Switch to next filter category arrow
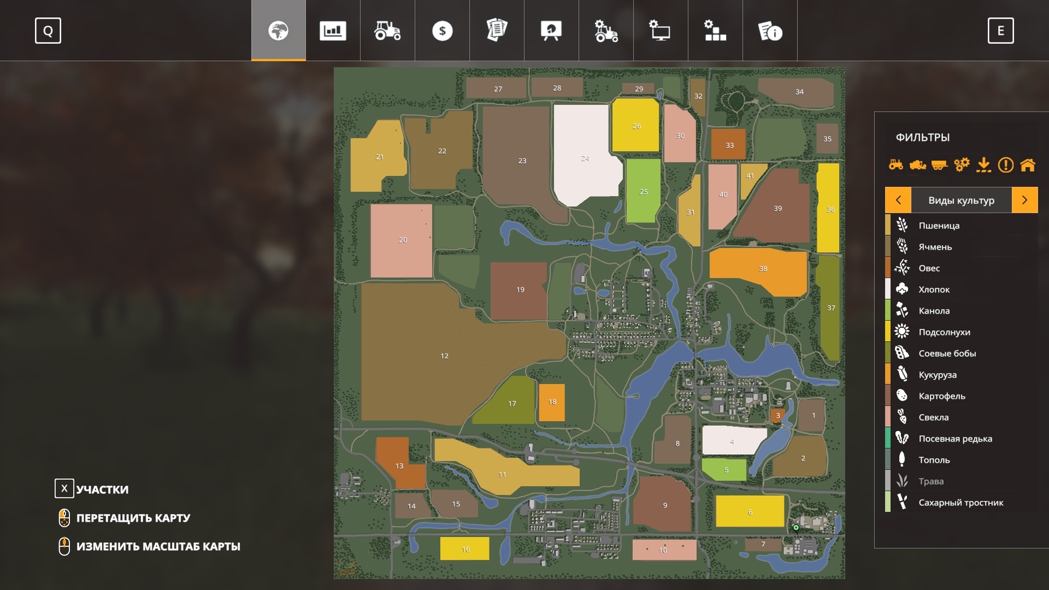 (1025, 200)
